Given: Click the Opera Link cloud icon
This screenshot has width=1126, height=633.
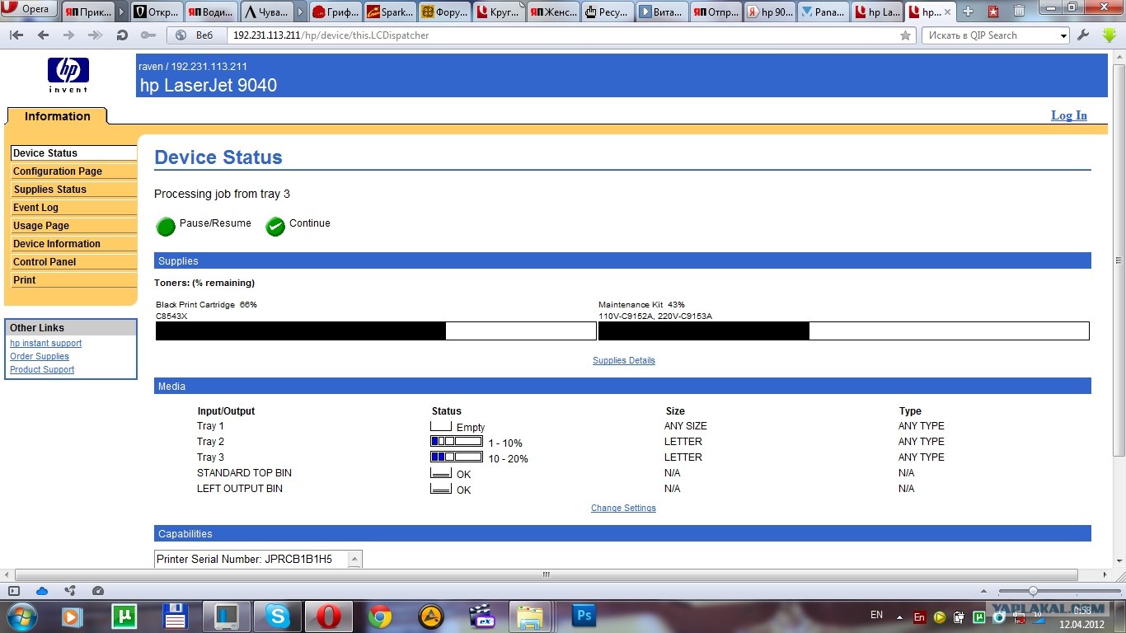Looking at the screenshot, I should (42, 591).
